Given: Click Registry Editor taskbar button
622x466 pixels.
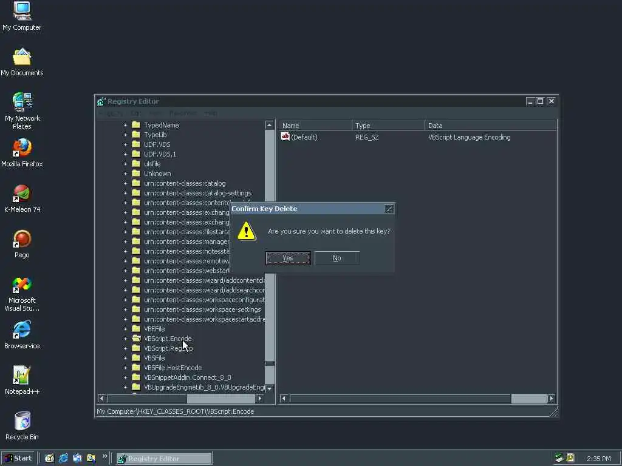Looking at the screenshot, I should (164, 459).
